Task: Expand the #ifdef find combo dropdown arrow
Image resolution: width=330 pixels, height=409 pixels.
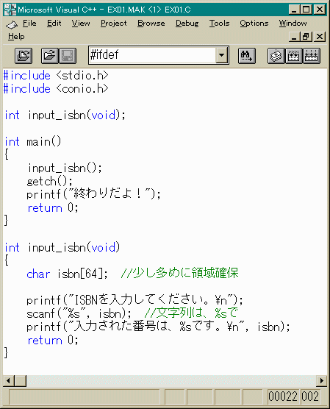Action: tap(221, 55)
